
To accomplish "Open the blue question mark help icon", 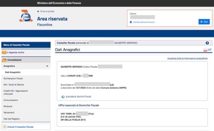I will point(207,43).
